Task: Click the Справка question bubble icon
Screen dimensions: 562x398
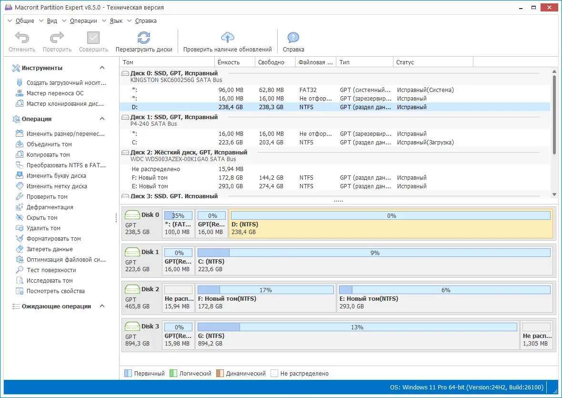Action: pyautogui.click(x=293, y=38)
